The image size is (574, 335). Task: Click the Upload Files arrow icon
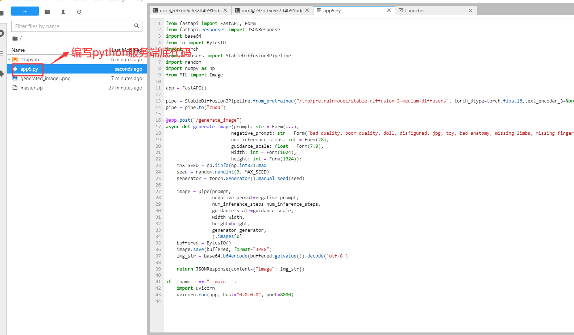point(63,12)
